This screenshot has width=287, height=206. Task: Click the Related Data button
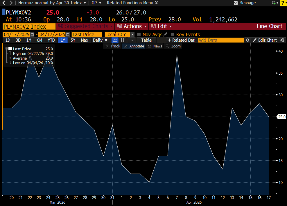(x=181, y=40)
